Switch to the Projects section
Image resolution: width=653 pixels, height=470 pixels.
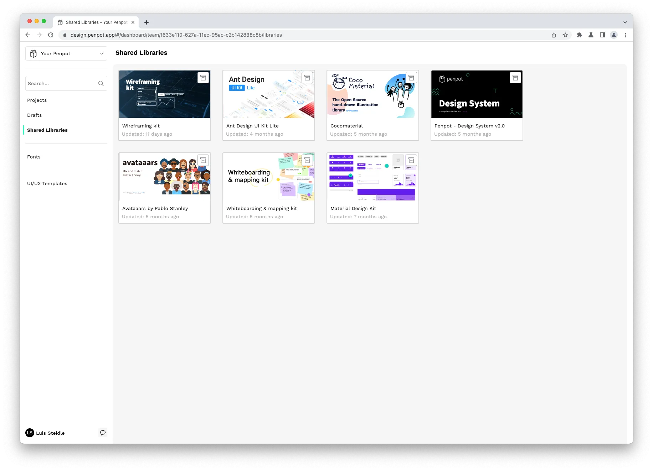point(37,100)
